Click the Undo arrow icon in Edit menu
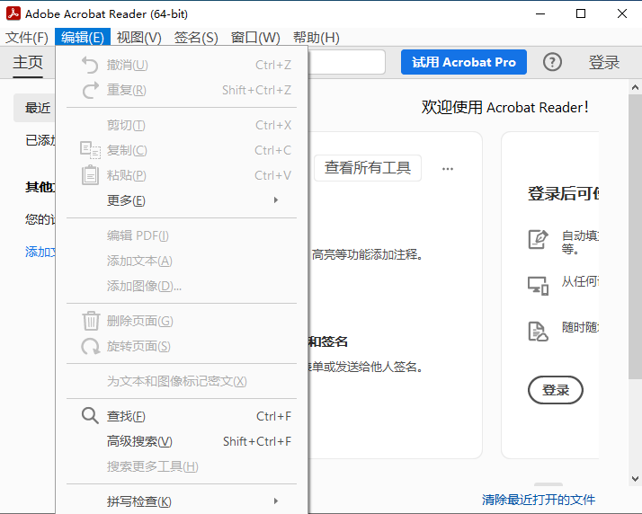 tap(90, 65)
